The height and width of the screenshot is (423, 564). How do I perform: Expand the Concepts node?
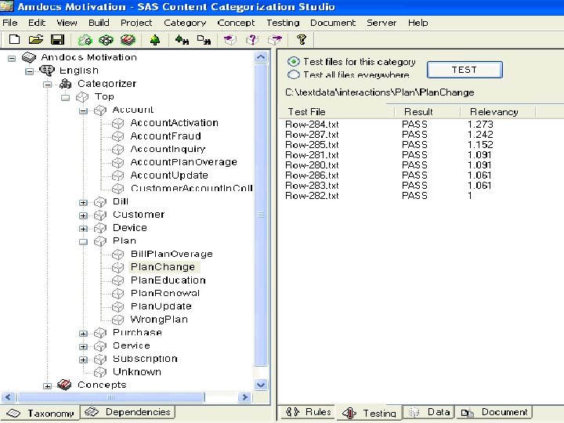47,386
